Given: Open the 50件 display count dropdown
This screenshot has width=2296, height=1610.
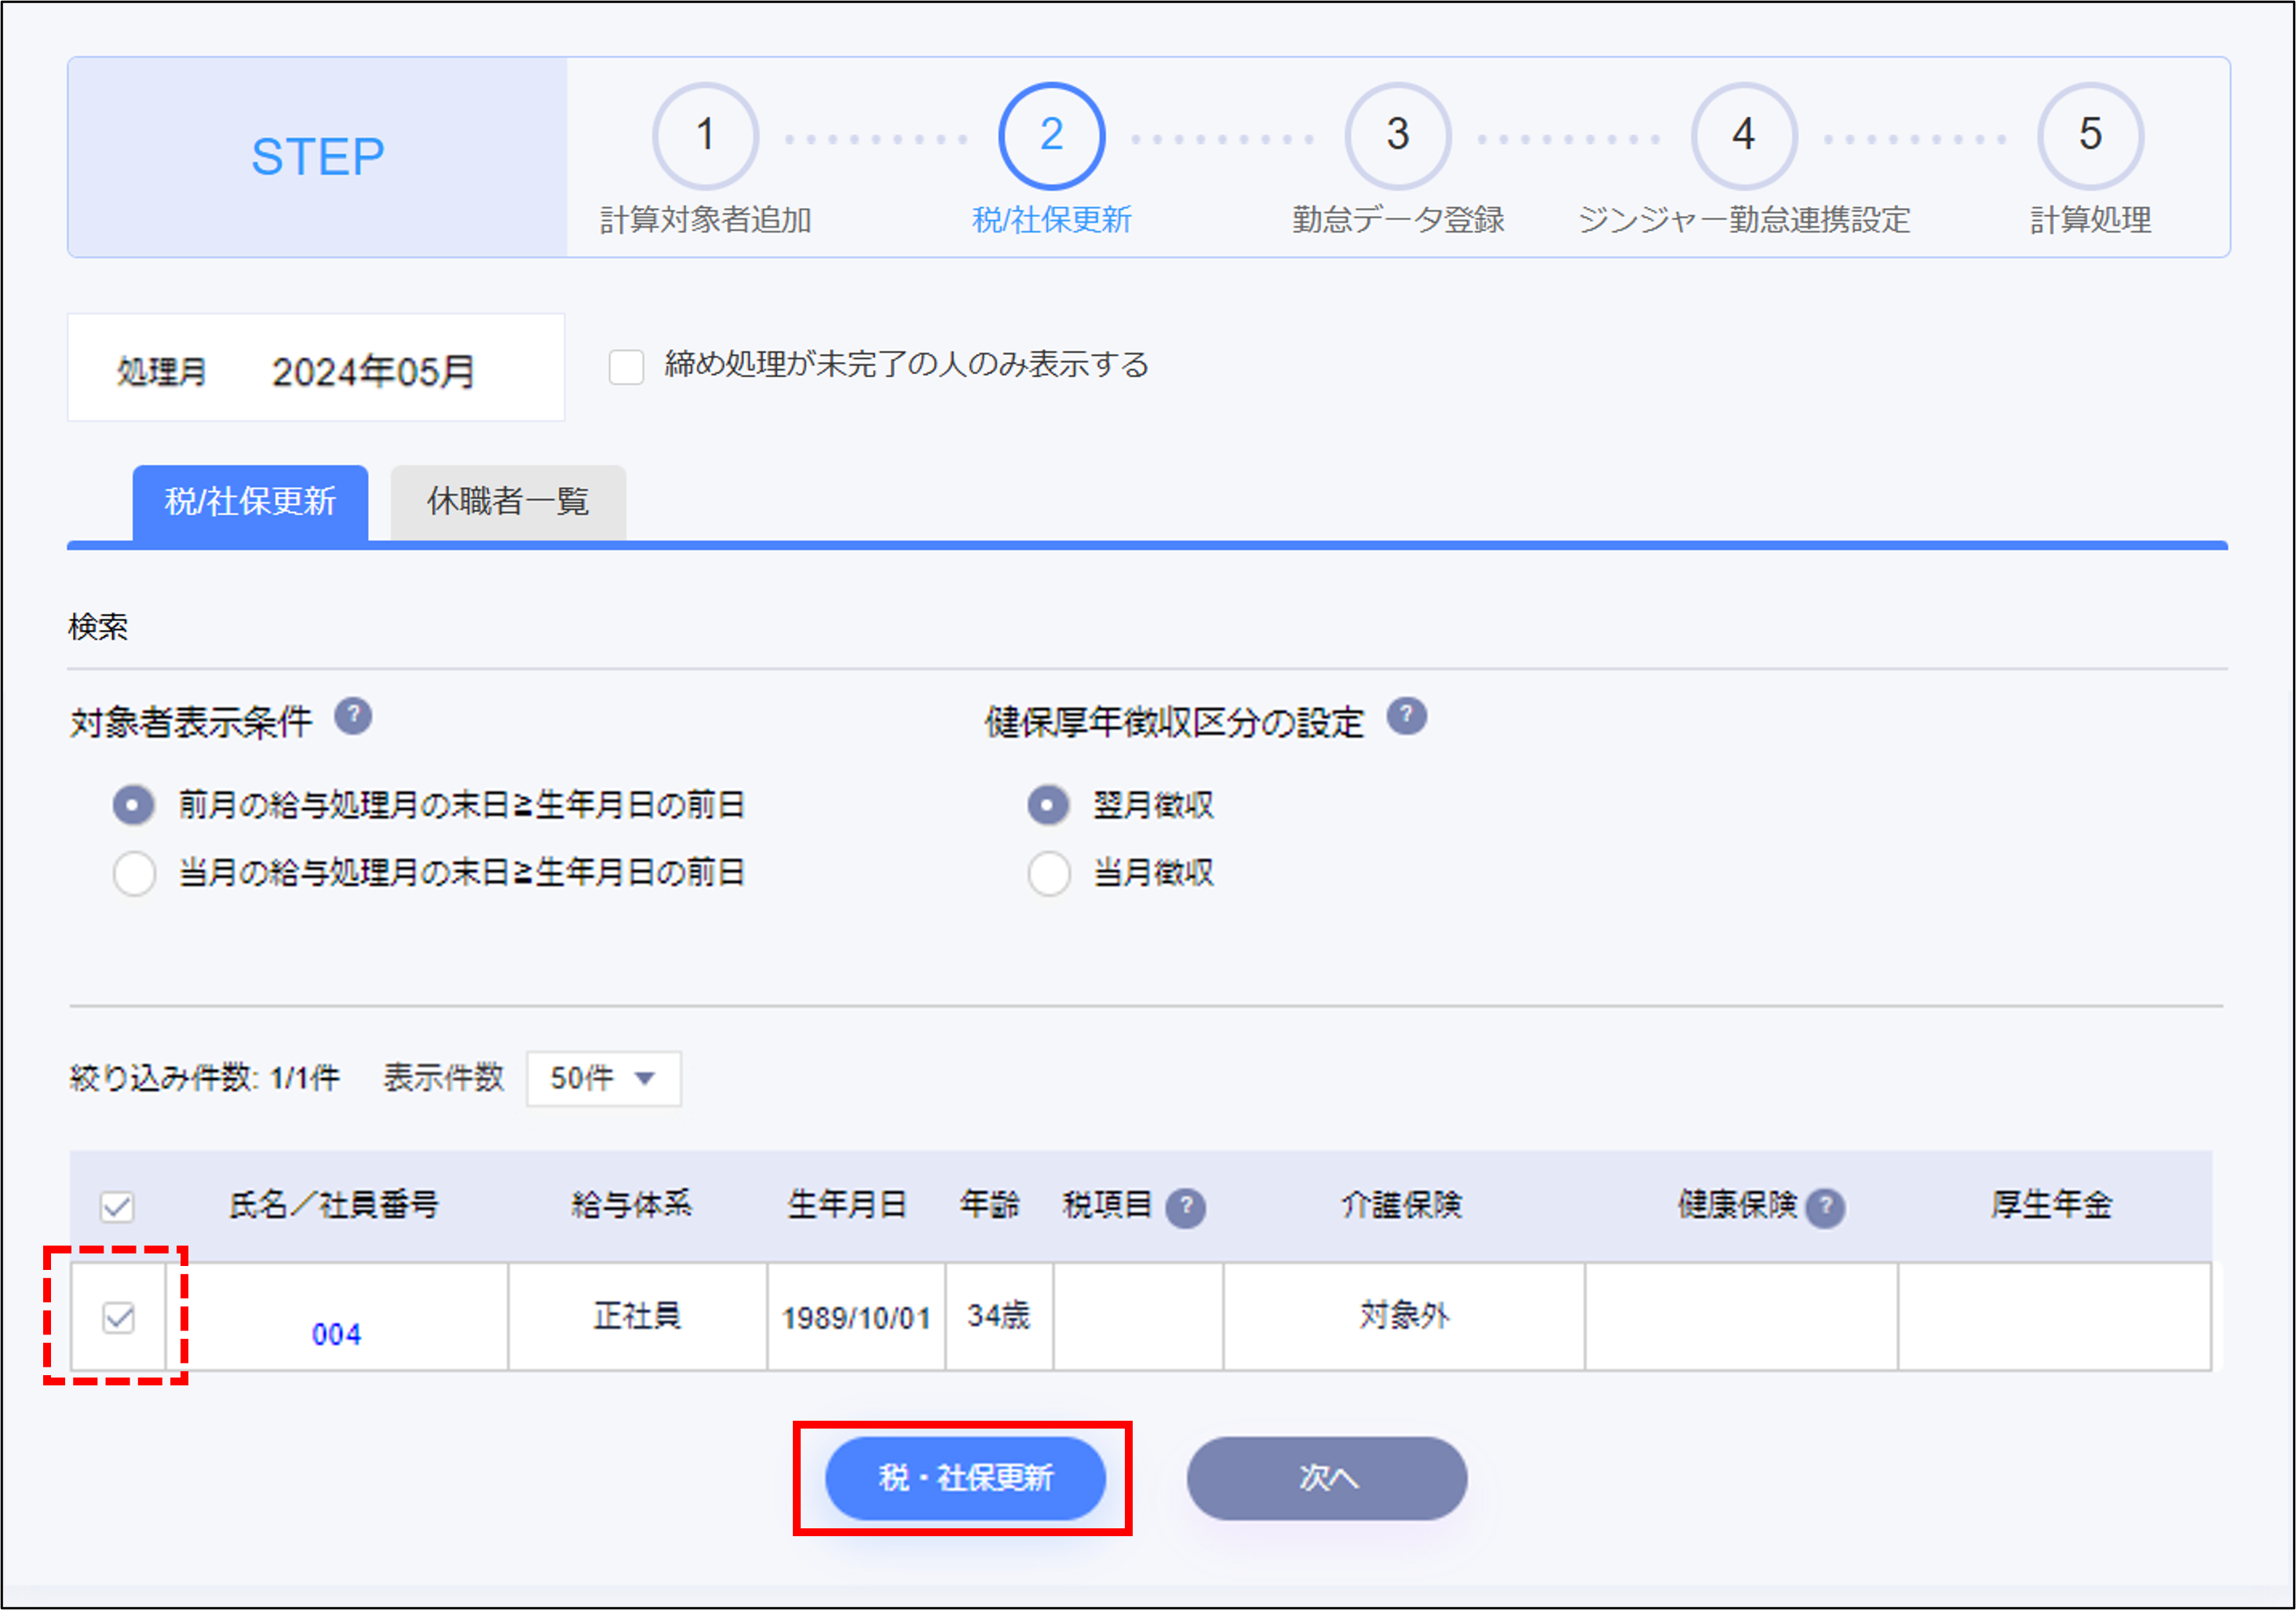Looking at the screenshot, I should (603, 1078).
